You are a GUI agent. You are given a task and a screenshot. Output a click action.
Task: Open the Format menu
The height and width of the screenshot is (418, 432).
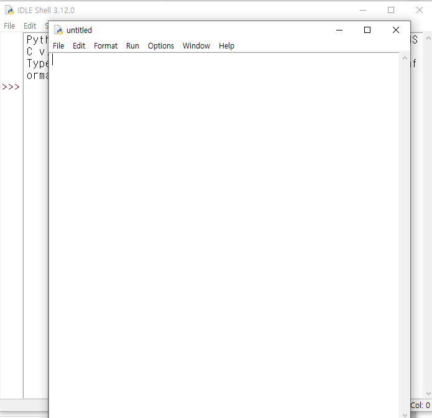click(x=106, y=46)
